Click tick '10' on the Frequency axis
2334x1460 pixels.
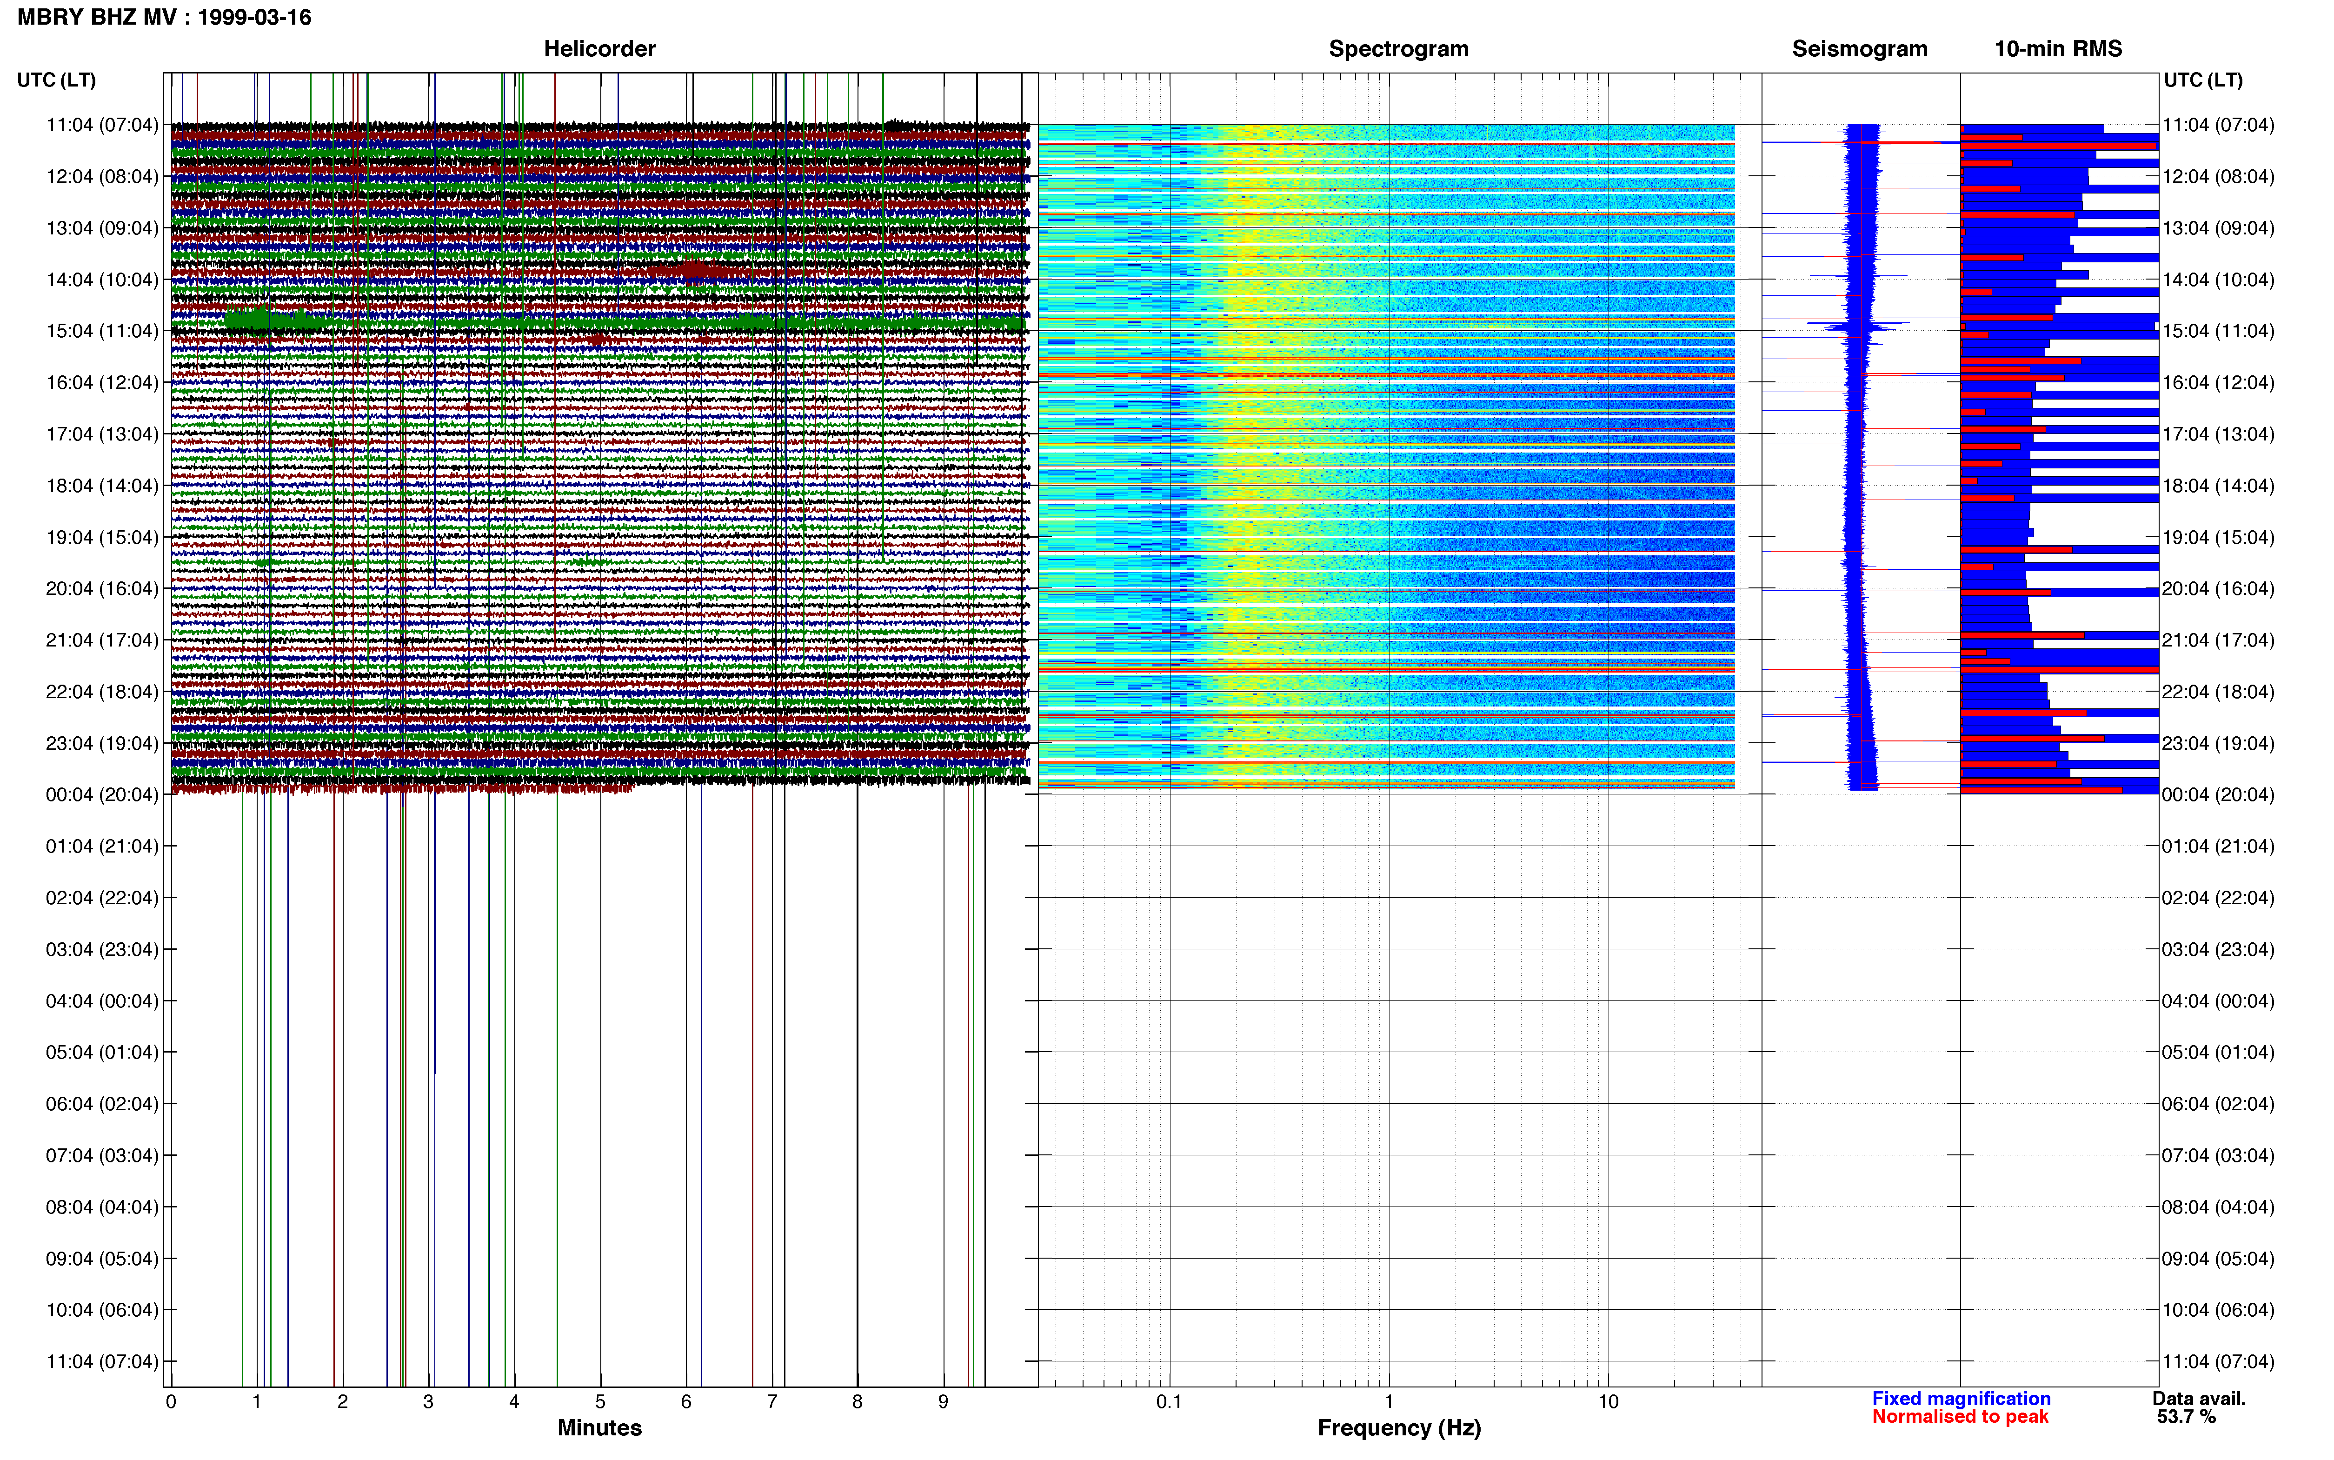(1608, 1402)
